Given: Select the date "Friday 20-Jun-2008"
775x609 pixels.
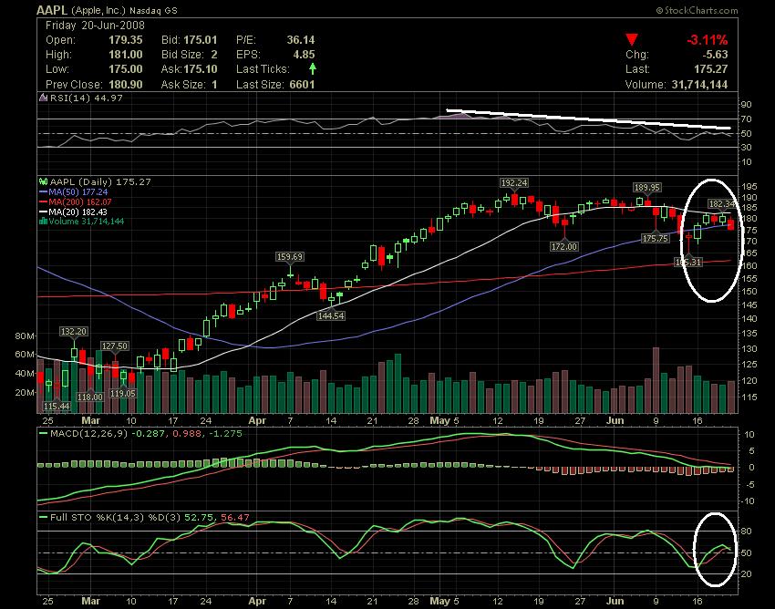Looking at the screenshot, I should [95, 26].
